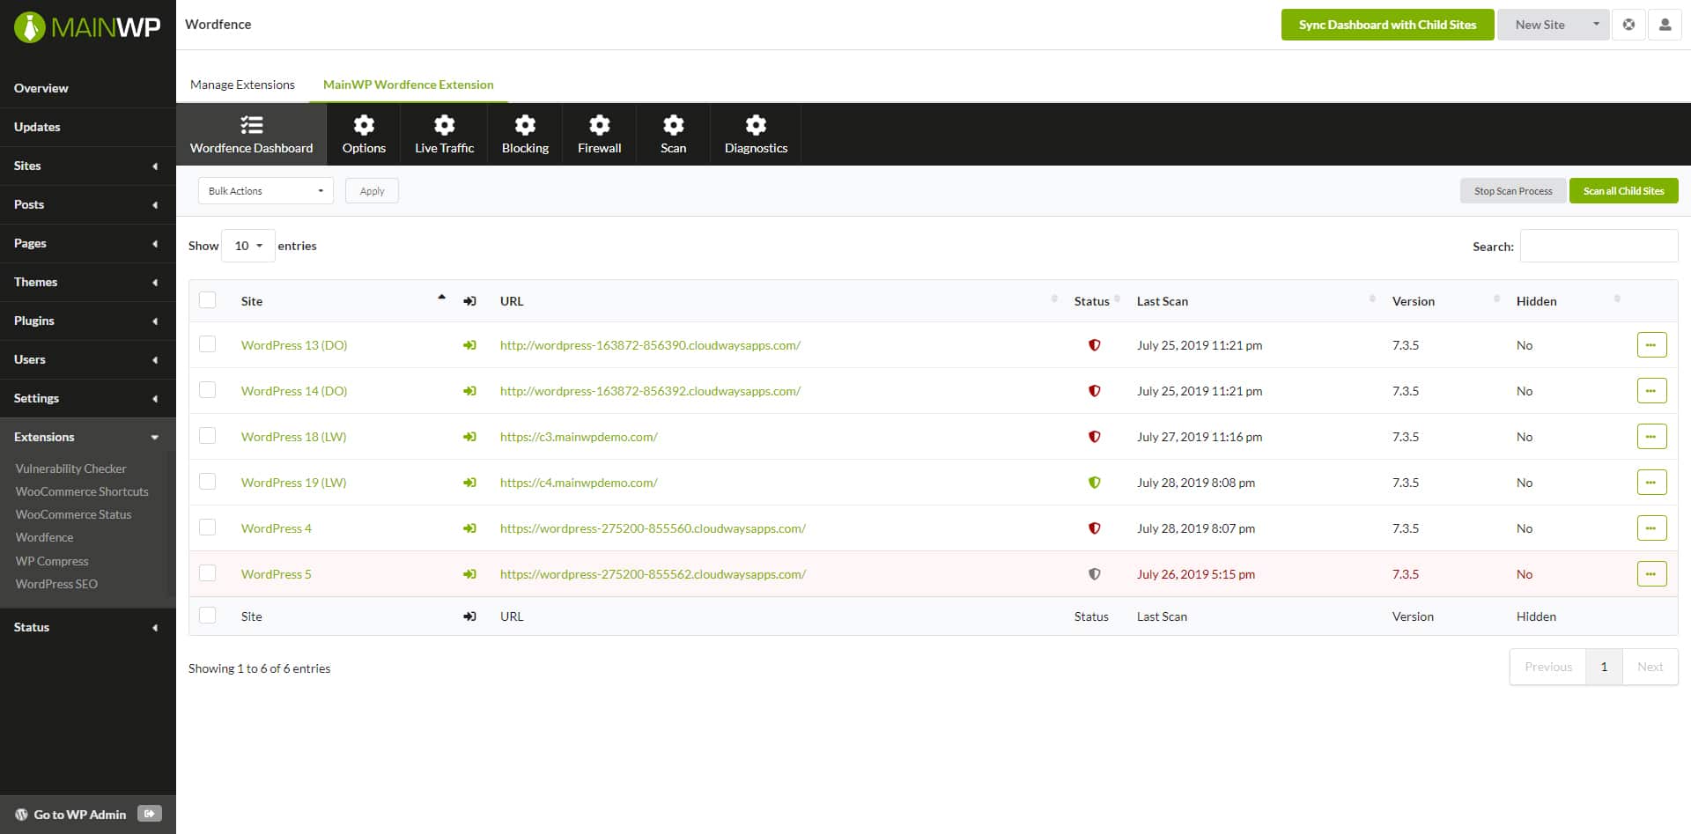Open the c3.mainwpdemo.com URL link

tap(579, 437)
